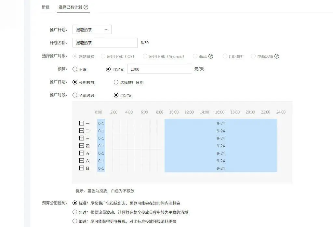Click the 9-24 blue block for 四
Viewport: 333px width, 227px height.
pyautogui.click(x=220, y=146)
